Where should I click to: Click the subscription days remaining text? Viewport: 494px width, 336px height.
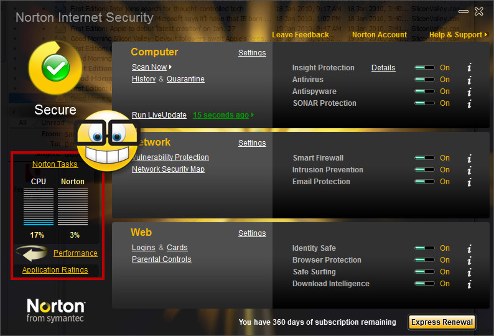point(317,322)
